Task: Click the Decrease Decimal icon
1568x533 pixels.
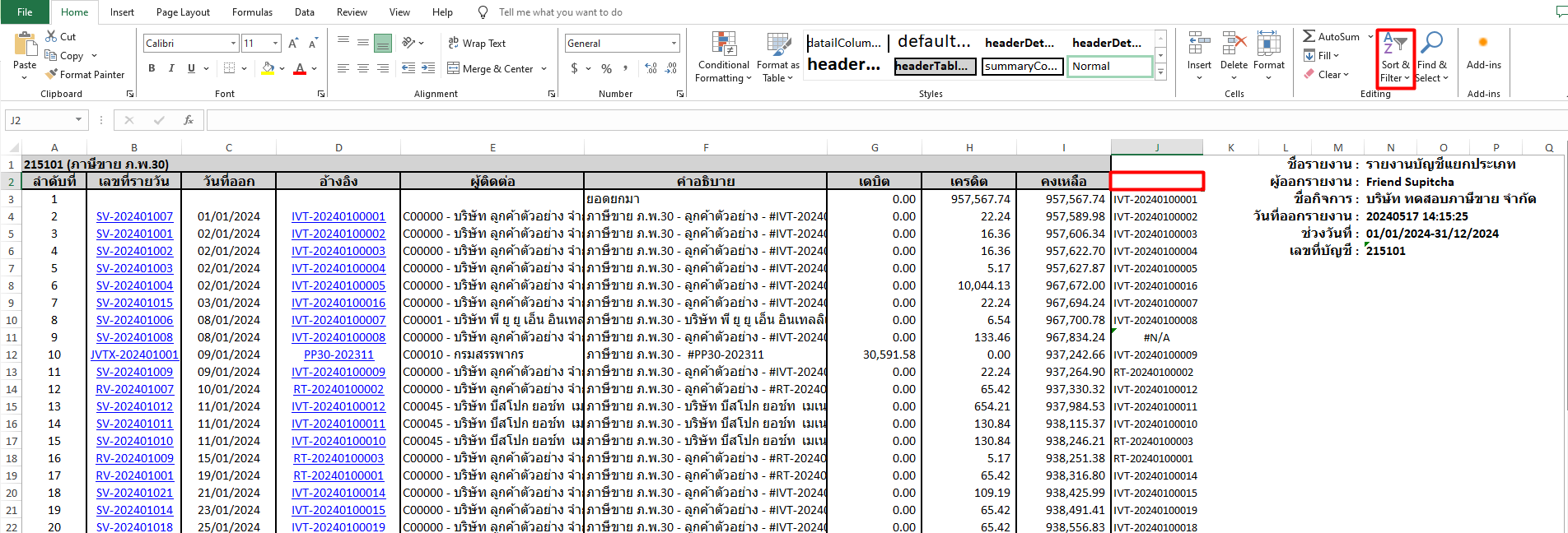Action: click(671, 68)
